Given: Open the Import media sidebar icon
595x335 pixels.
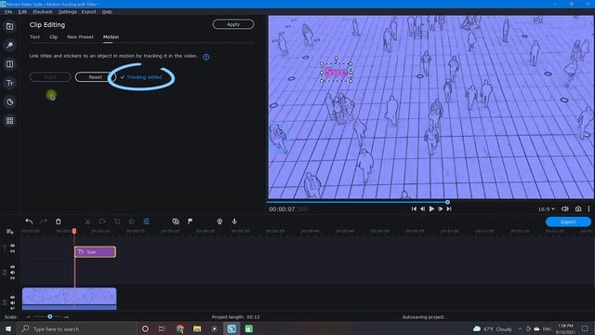Looking at the screenshot, I should (x=10, y=26).
